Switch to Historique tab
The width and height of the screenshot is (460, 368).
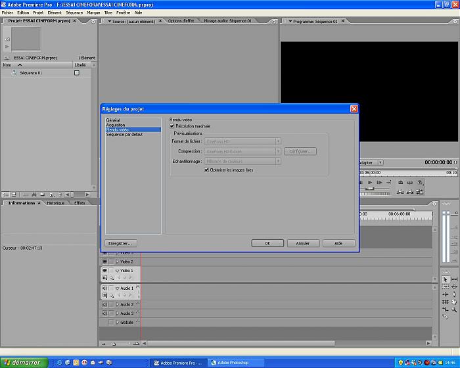(56, 203)
